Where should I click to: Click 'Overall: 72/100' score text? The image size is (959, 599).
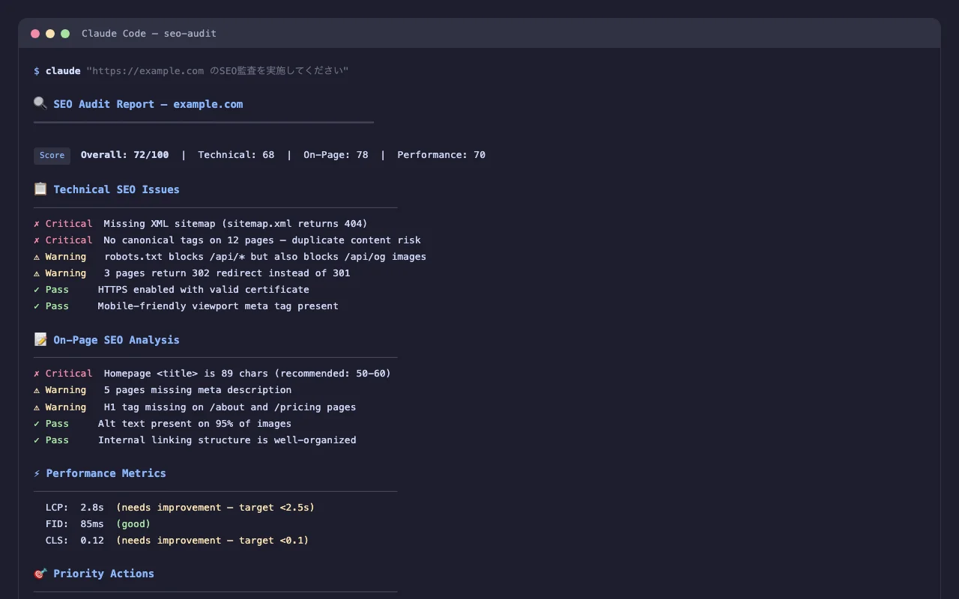click(125, 155)
